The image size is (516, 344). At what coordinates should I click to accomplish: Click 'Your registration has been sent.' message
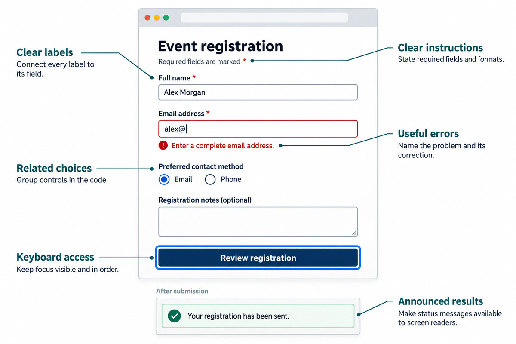coord(239,316)
